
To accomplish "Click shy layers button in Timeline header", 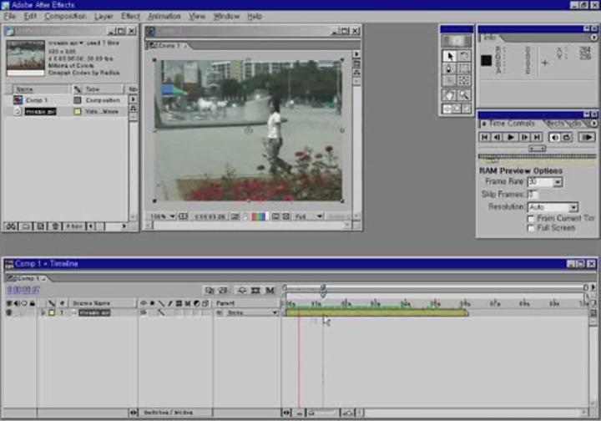I will tap(242, 290).
